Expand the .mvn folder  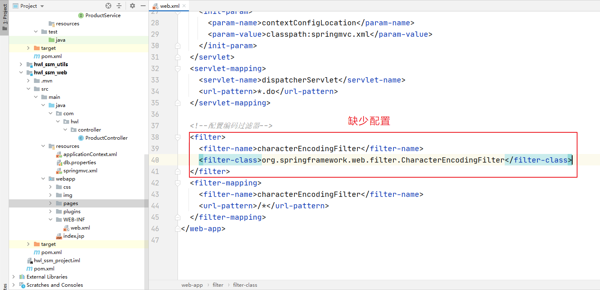tap(28, 80)
